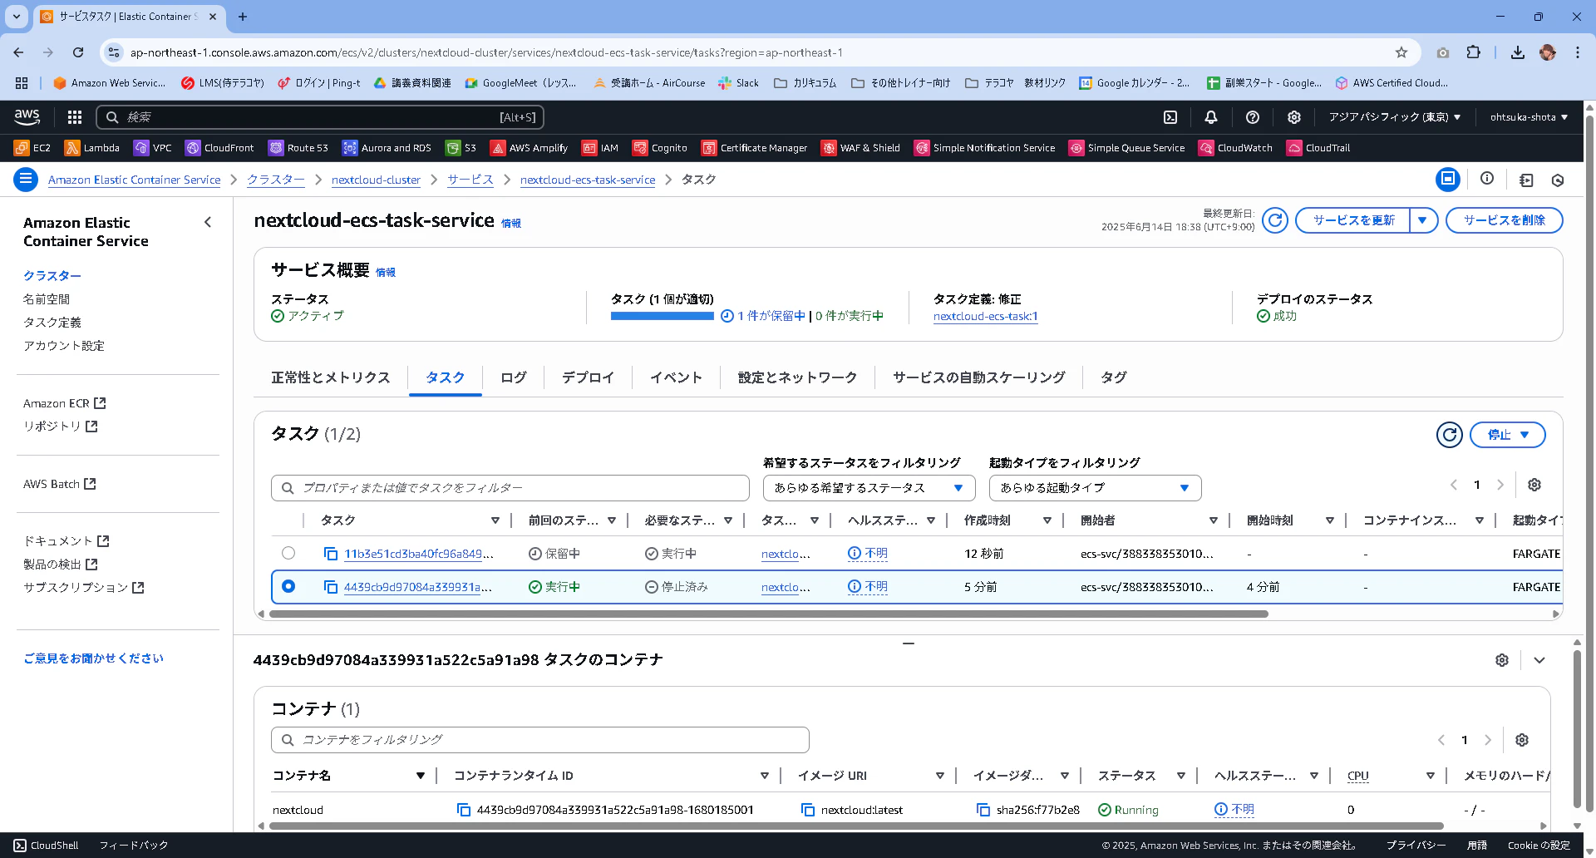Image resolution: width=1596 pixels, height=858 pixels.
Task: Open the launch type filter dropdown
Action: pyautogui.click(x=1095, y=488)
